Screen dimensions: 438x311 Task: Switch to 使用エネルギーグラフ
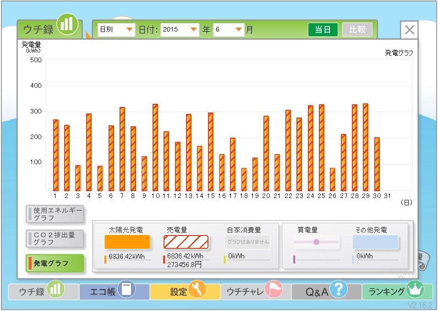pos(55,214)
